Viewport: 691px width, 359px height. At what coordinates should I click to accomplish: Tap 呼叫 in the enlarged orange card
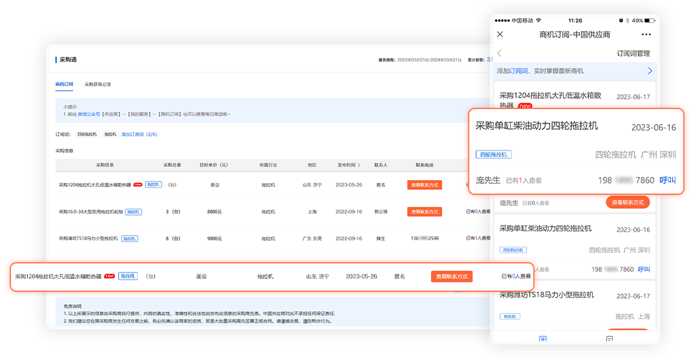click(x=668, y=180)
